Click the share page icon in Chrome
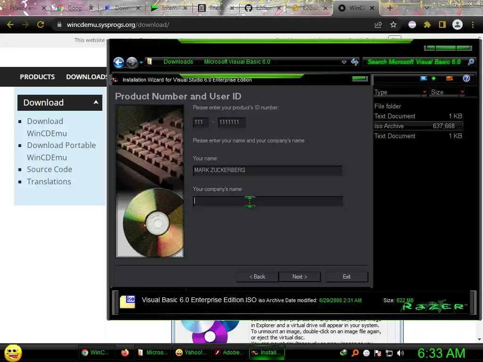This screenshot has width=483, height=362. pos(378,25)
